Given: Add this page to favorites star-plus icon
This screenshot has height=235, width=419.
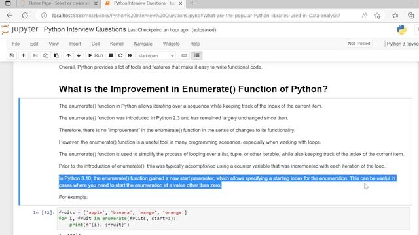Looking at the screenshot, I should (377, 16).
